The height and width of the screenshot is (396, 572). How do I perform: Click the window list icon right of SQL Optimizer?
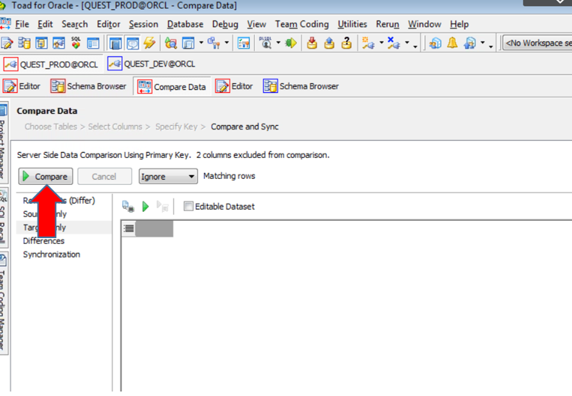pos(93,43)
